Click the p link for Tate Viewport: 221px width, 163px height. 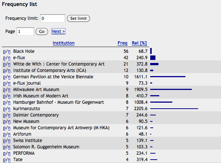(4, 160)
